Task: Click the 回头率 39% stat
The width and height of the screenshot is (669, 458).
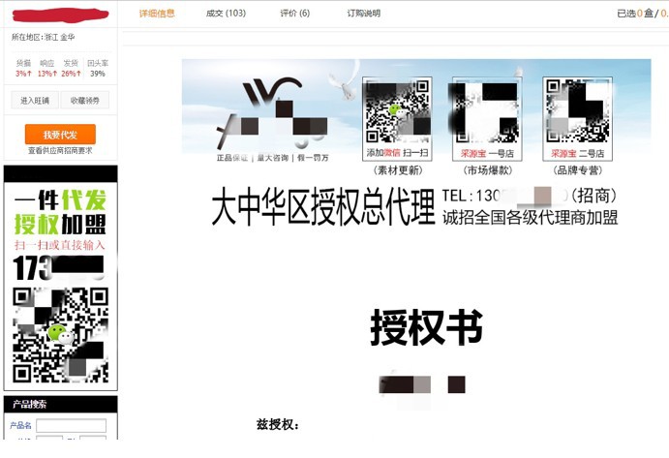Action: [98, 69]
